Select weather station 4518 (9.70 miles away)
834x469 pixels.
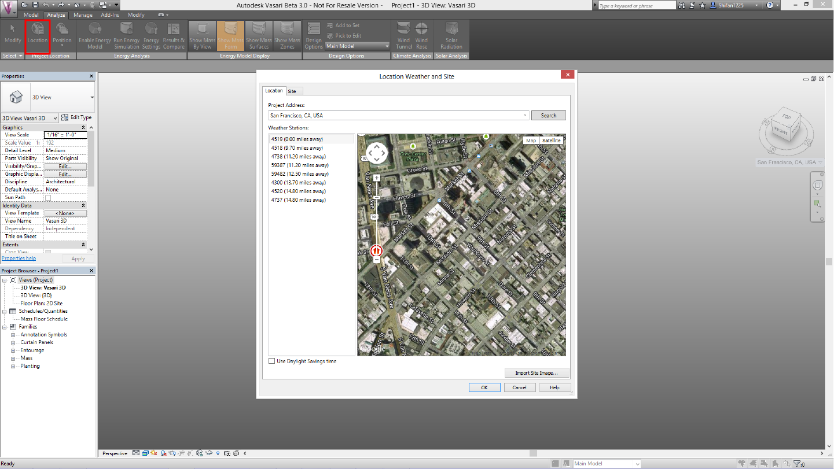[x=298, y=148]
